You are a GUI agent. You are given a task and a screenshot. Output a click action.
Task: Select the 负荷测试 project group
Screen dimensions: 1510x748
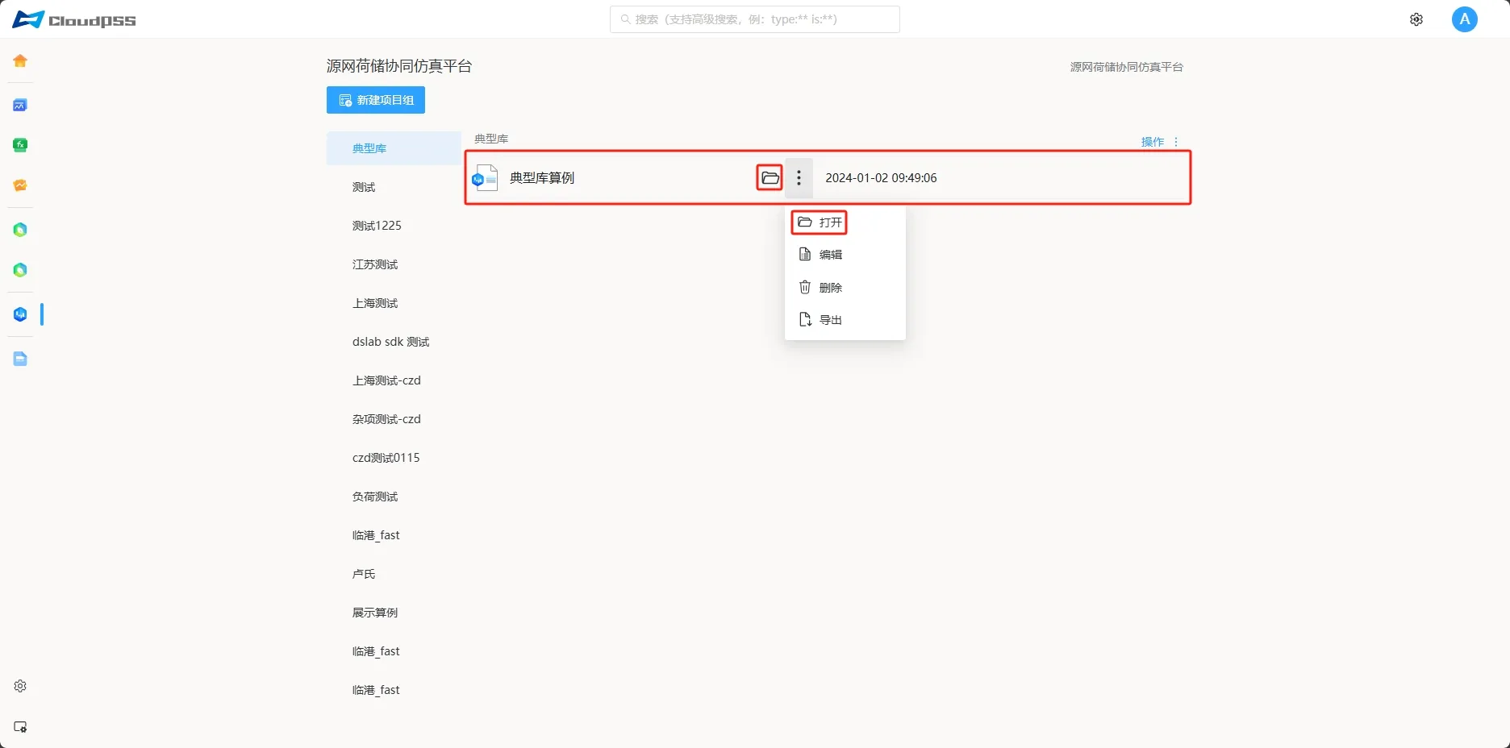click(394, 497)
